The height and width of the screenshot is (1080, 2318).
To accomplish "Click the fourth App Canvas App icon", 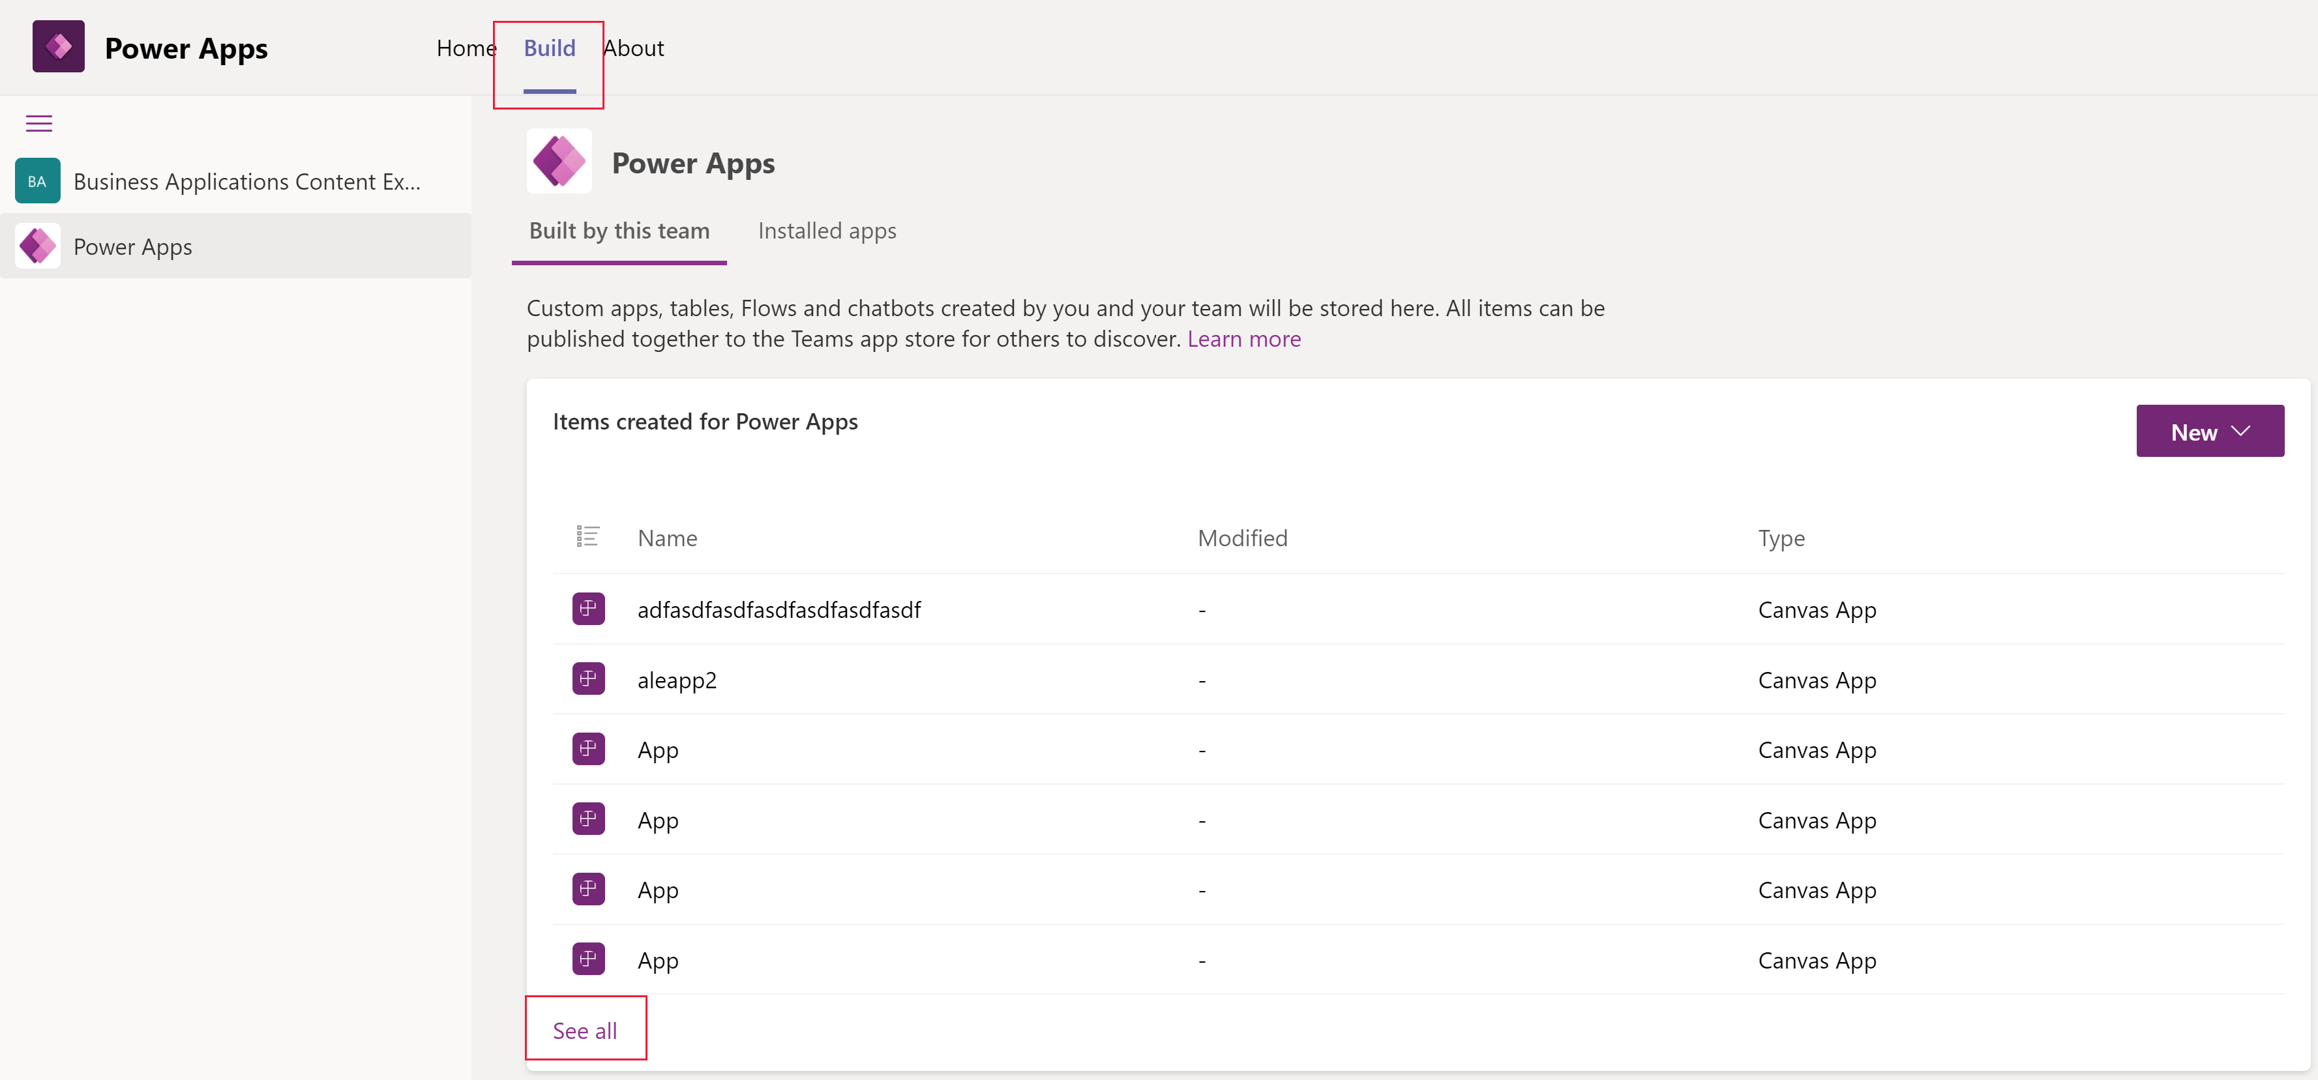I will click(x=588, y=959).
